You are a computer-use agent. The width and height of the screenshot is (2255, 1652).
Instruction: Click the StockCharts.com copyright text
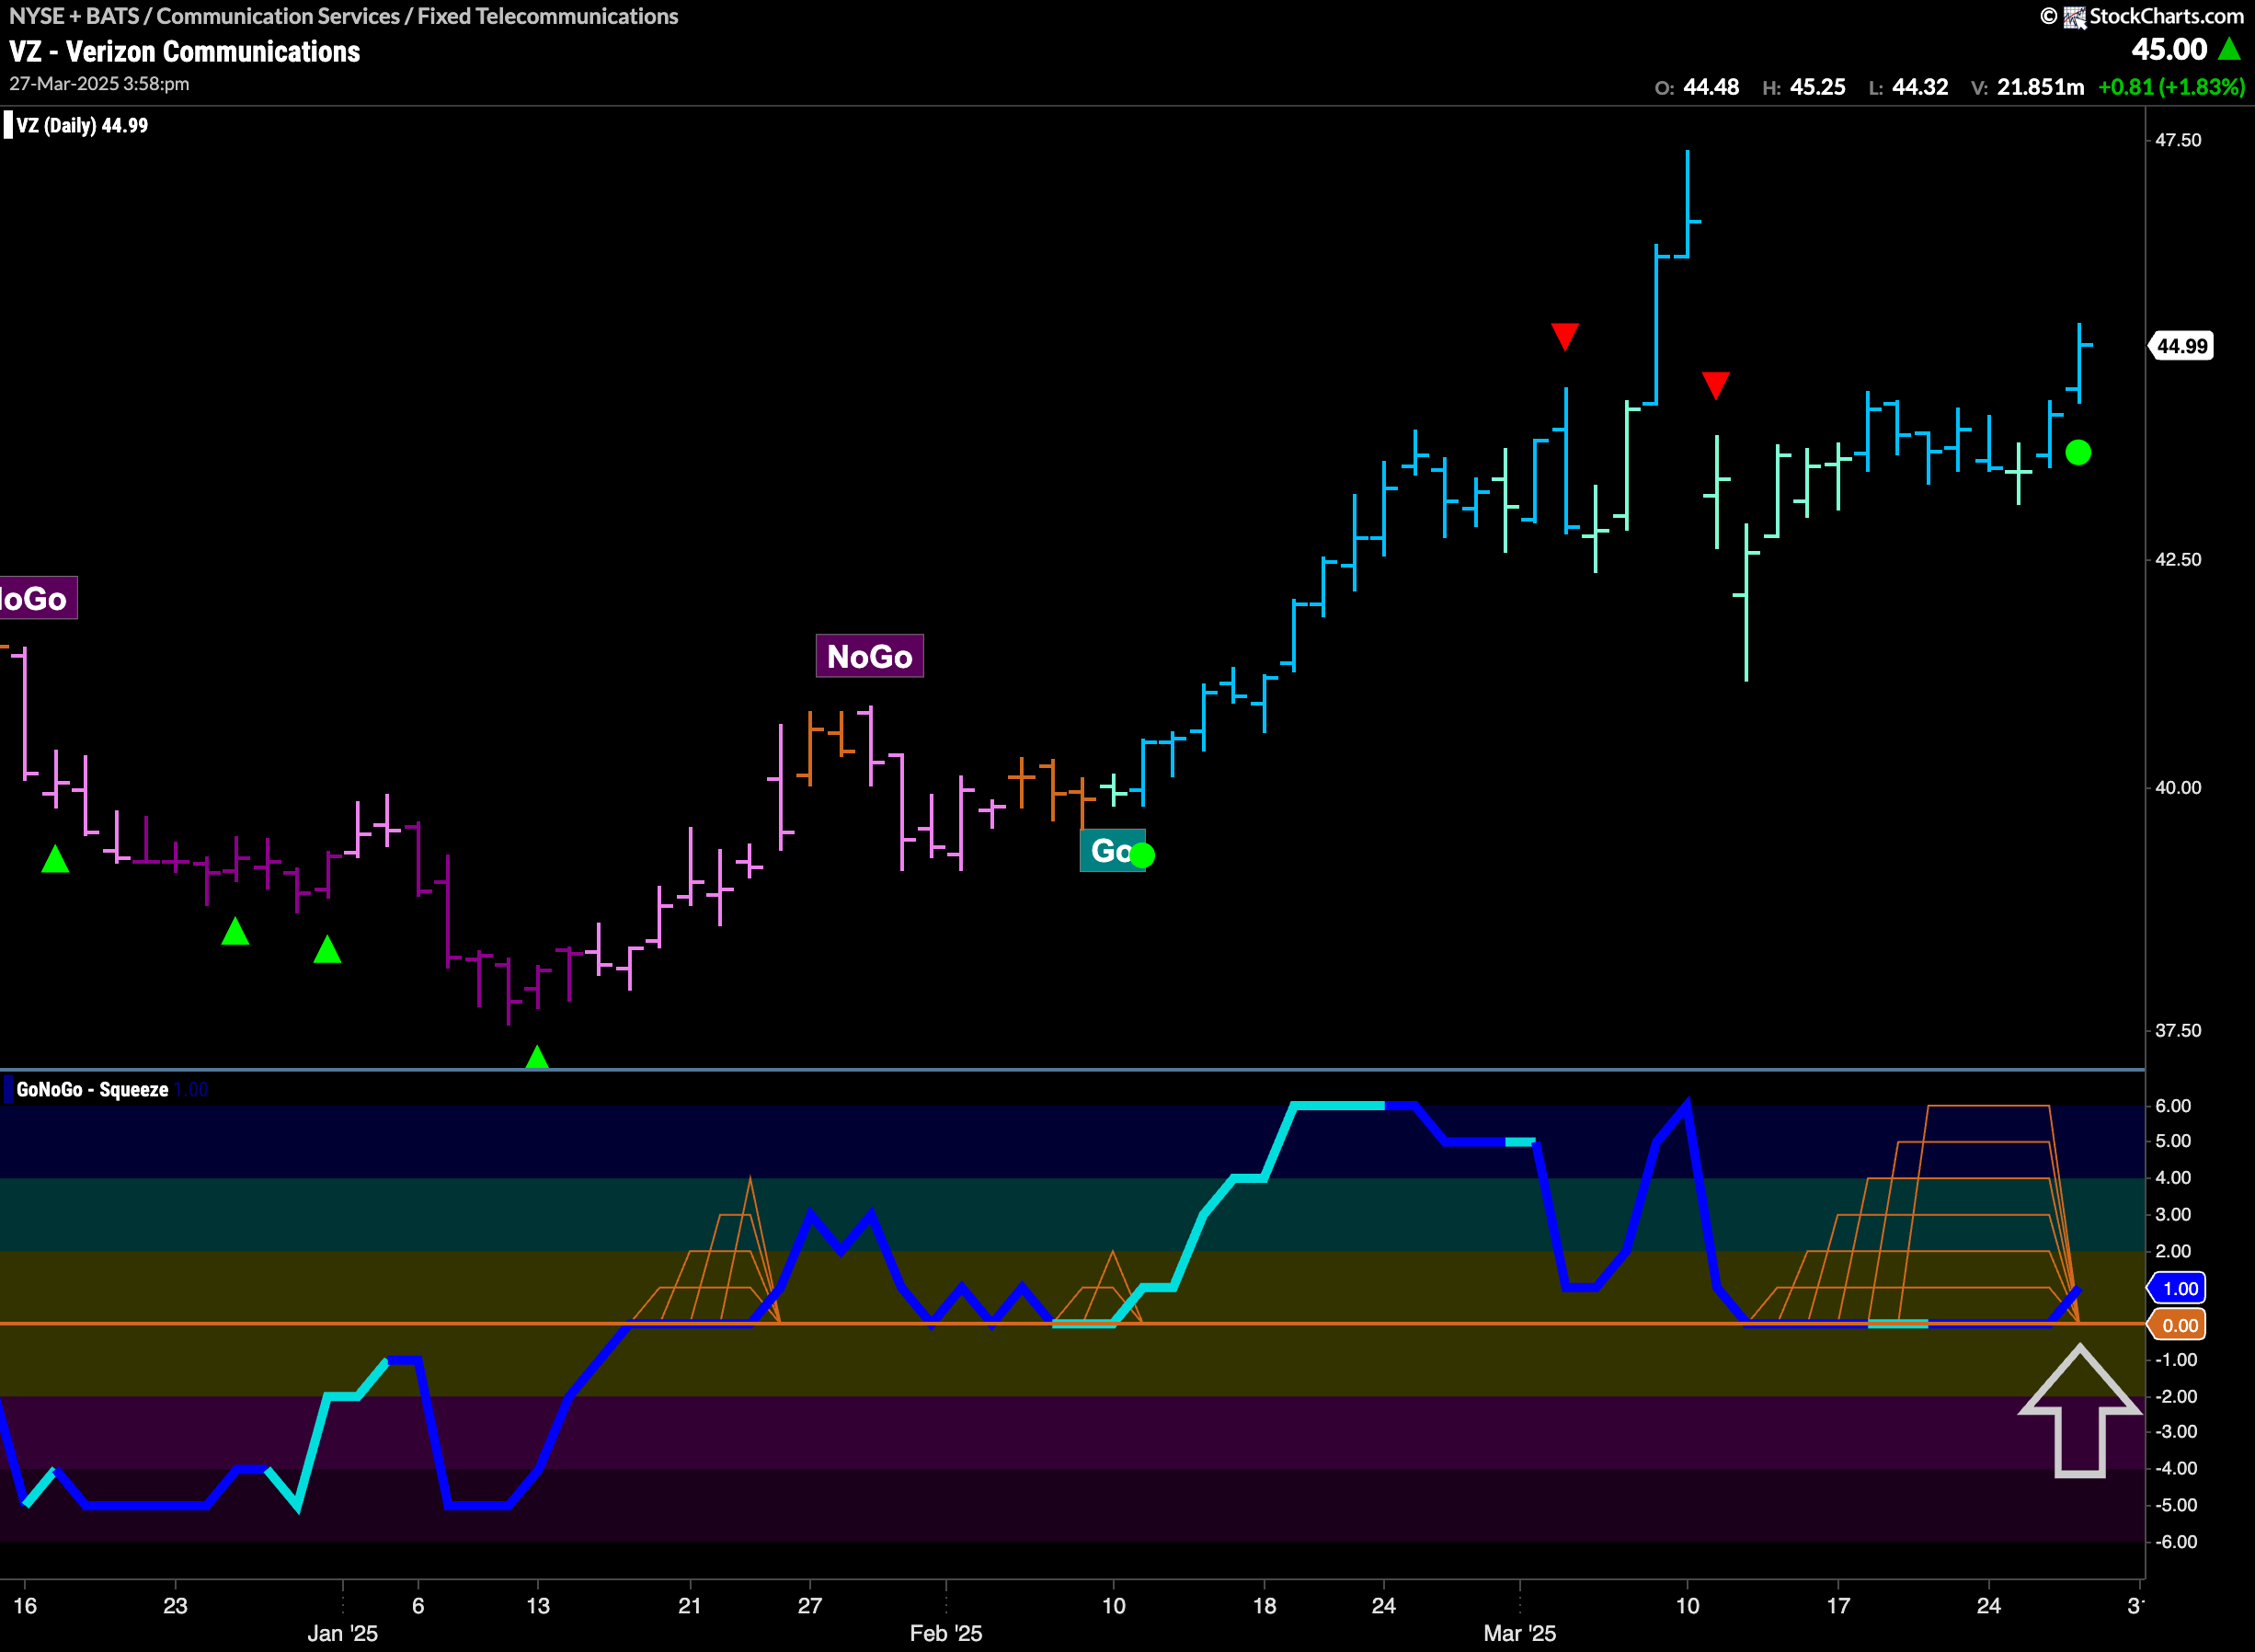click(2143, 16)
